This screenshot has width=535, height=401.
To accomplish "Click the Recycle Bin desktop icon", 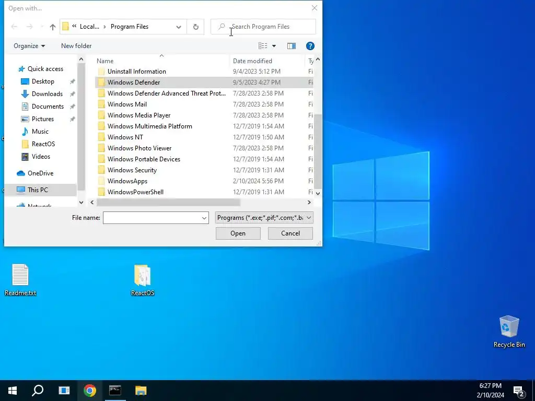I will coord(509,332).
